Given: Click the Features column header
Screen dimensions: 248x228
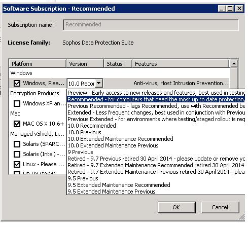Looking at the screenshot, I should pos(181,64).
